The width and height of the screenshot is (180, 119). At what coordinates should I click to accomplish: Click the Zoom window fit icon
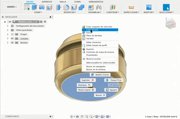pyautogui.click(x=91, y=116)
